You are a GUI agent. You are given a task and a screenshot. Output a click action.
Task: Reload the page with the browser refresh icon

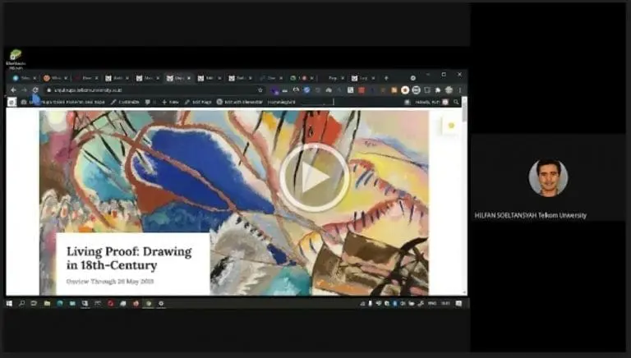click(x=35, y=90)
